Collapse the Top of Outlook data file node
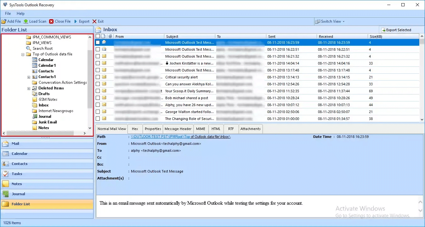Image resolution: width=425 pixels, height=227 pixels. (x=23, y=54)
